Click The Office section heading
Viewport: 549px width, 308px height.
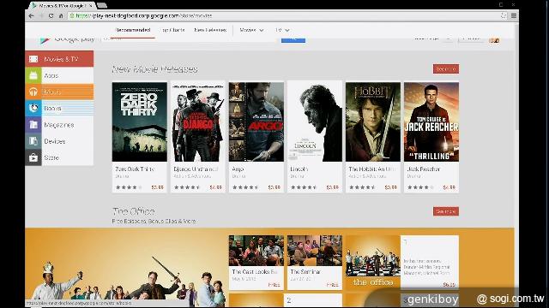point(134,211)
